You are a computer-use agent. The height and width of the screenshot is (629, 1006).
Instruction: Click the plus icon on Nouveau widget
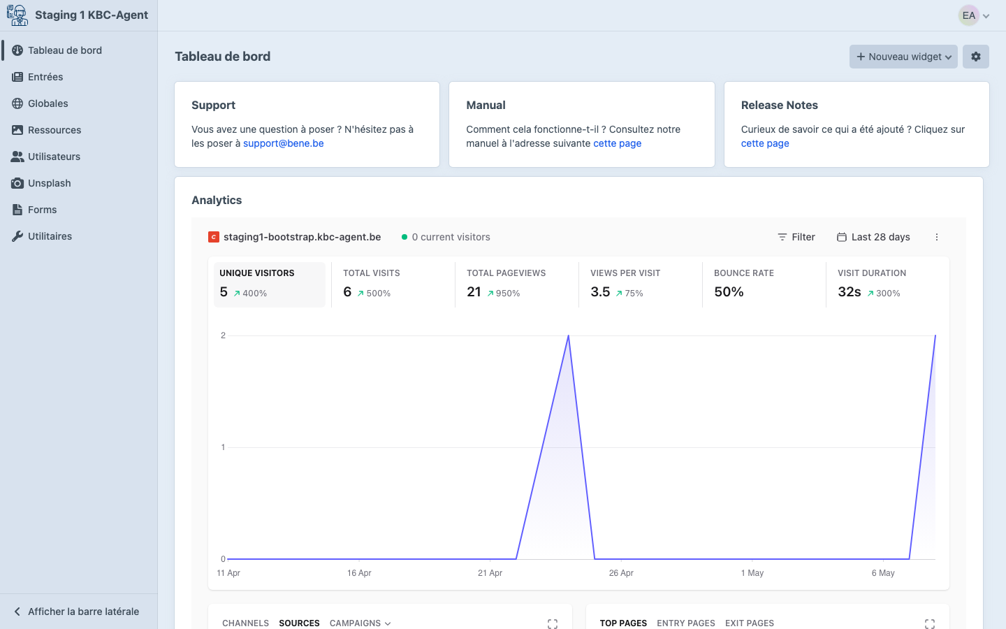[861, 57]
